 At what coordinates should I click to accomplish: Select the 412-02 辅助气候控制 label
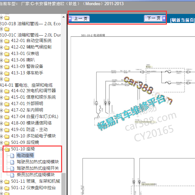[31, 47]
